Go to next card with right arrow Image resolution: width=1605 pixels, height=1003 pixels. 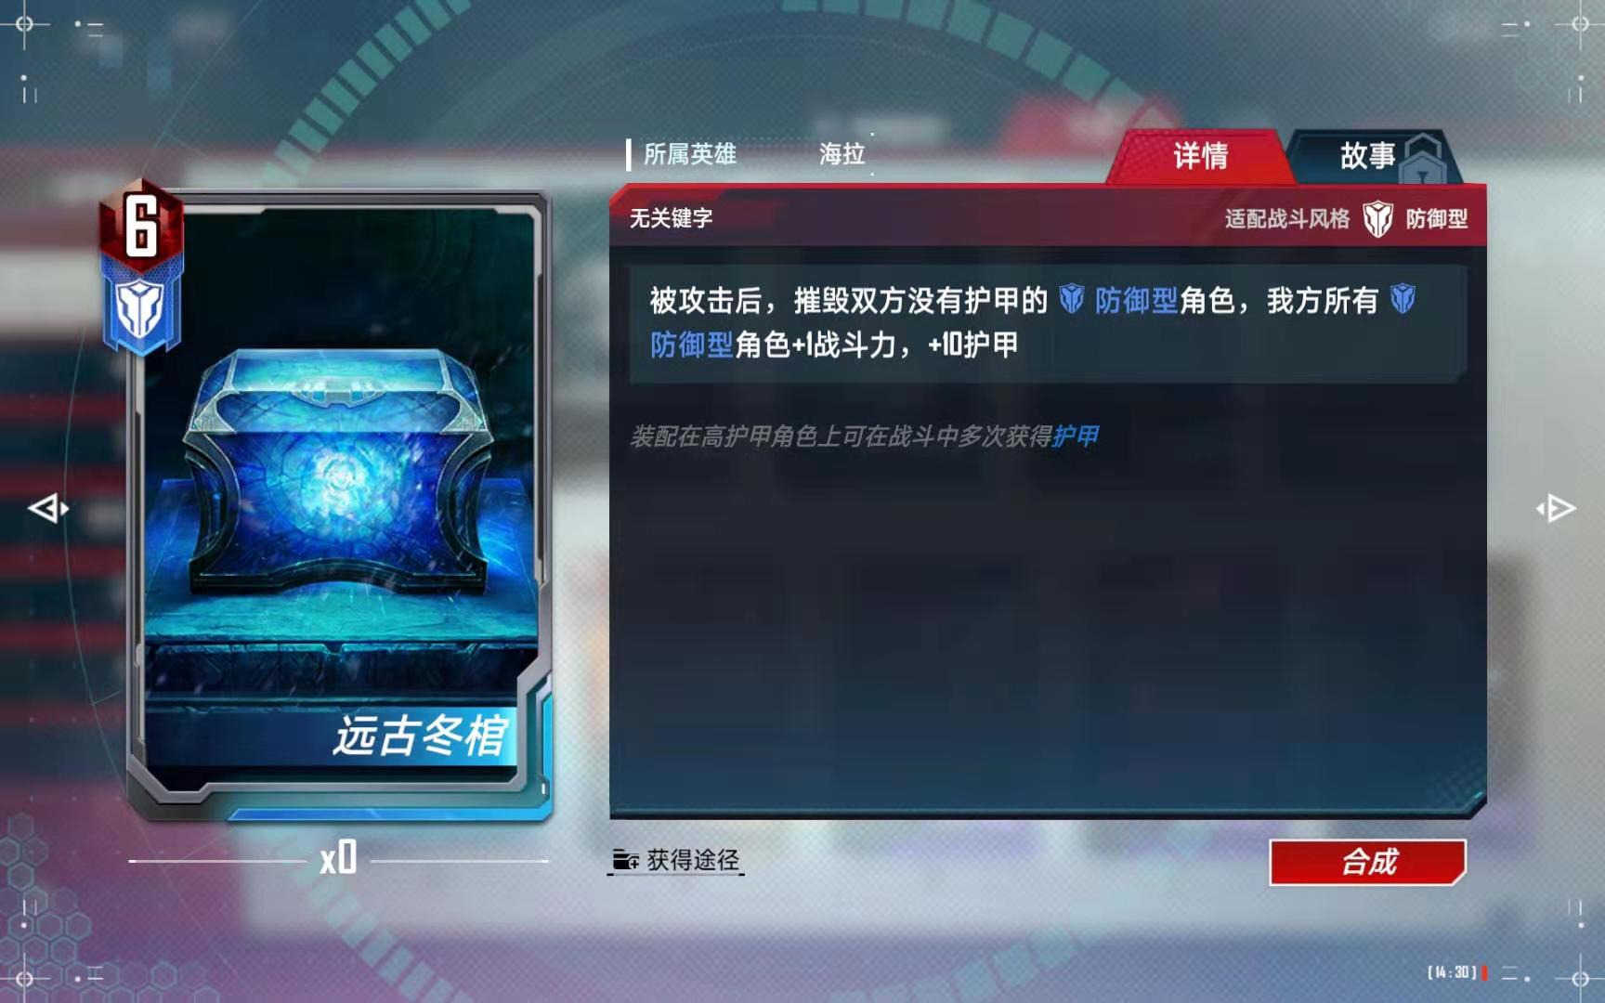1556,508
